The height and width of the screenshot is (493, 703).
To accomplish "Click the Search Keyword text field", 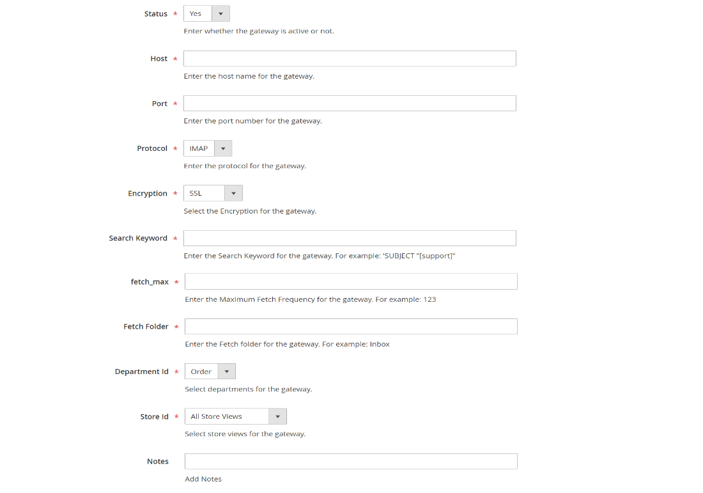I will 350,239.
